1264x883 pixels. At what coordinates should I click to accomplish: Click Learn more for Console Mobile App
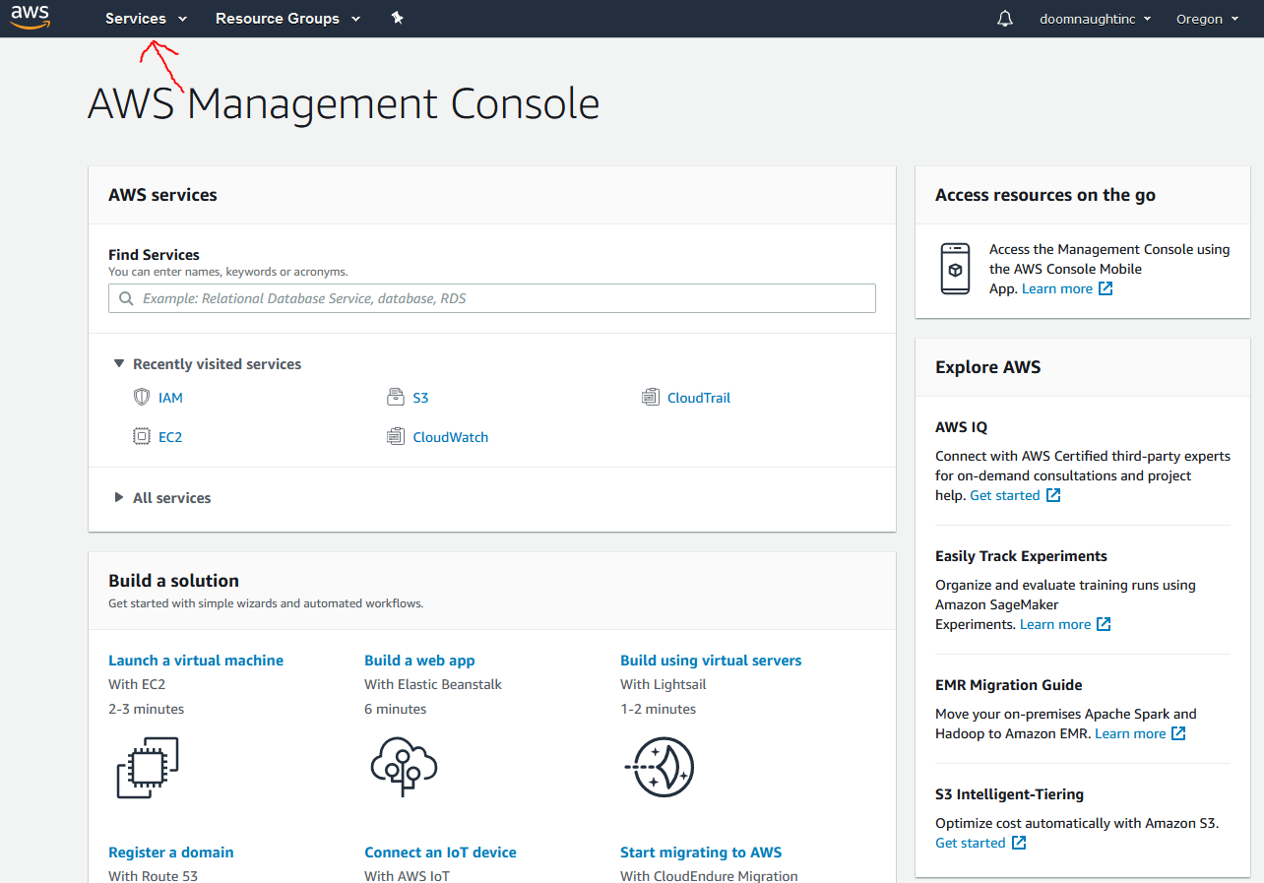1057,288
